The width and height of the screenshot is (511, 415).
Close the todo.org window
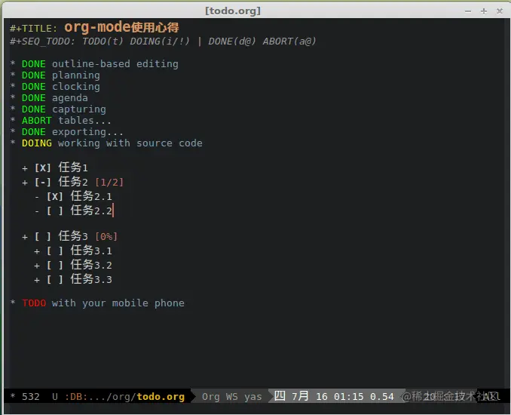500,11
